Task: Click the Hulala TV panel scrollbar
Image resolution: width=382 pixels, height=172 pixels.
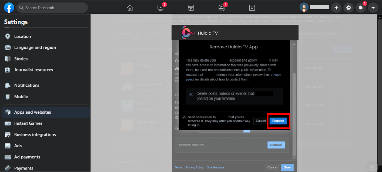Action: [294, 114]
